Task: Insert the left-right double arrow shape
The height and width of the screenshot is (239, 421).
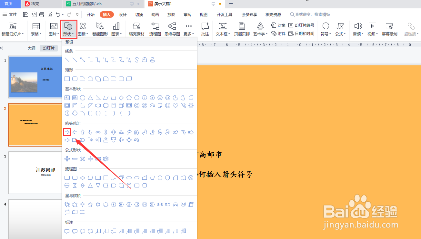Action: [x=98, y=132]
